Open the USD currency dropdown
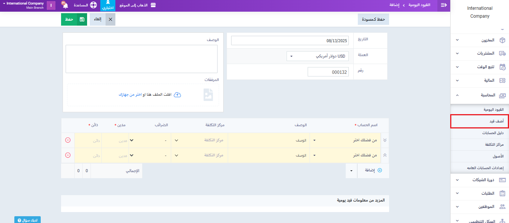 (317, 56)
